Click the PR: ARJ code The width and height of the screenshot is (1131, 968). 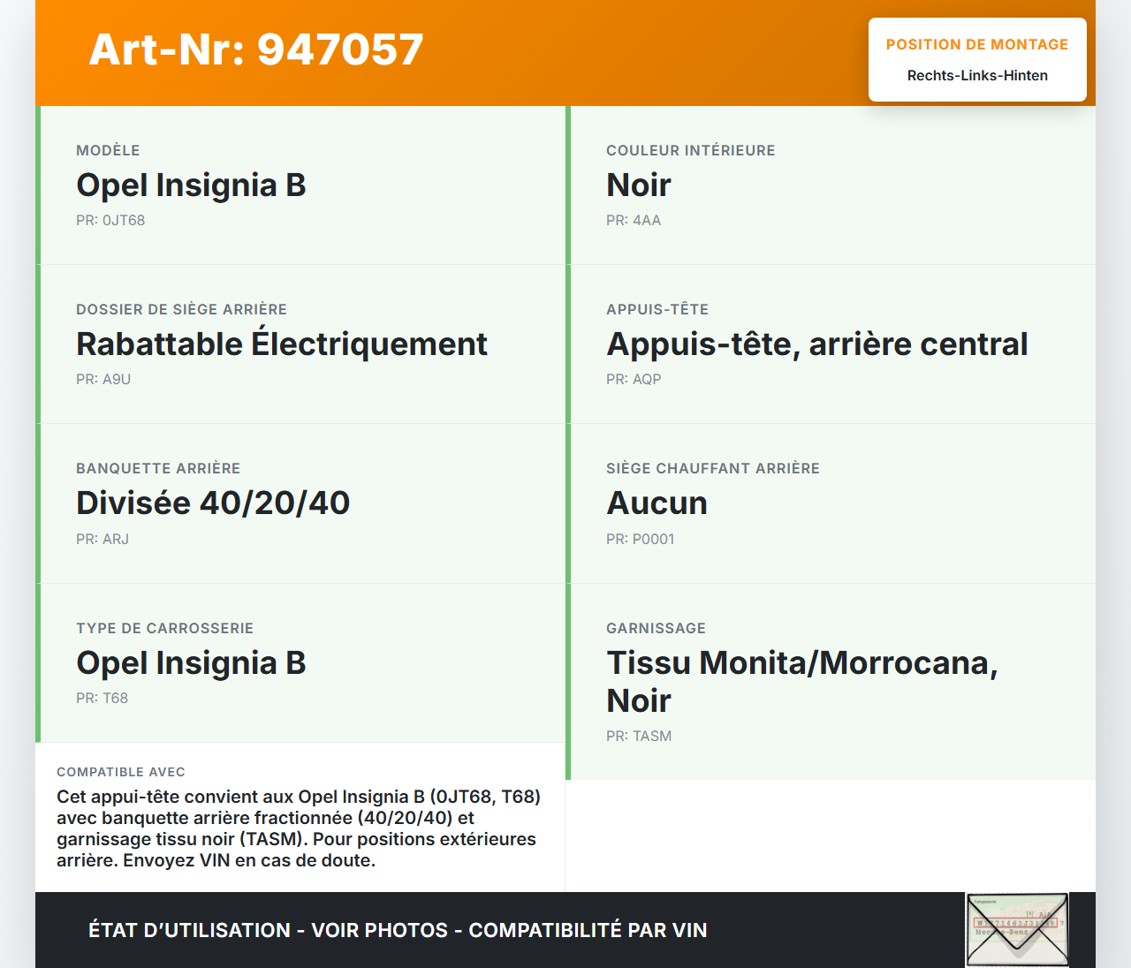(x=102, y=539)
